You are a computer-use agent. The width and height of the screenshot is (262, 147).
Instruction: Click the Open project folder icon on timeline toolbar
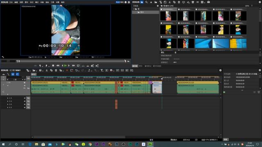[x=34, y=70]
